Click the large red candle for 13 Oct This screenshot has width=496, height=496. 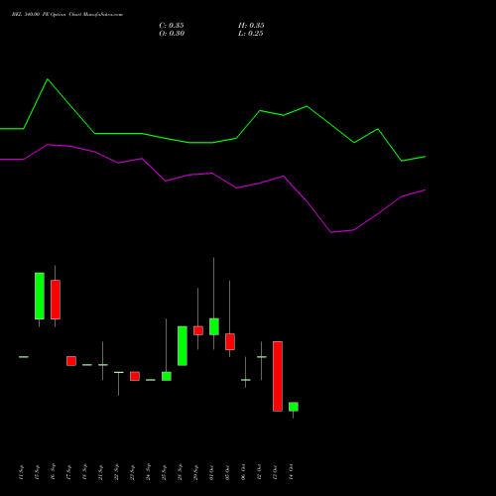point(278,376)
